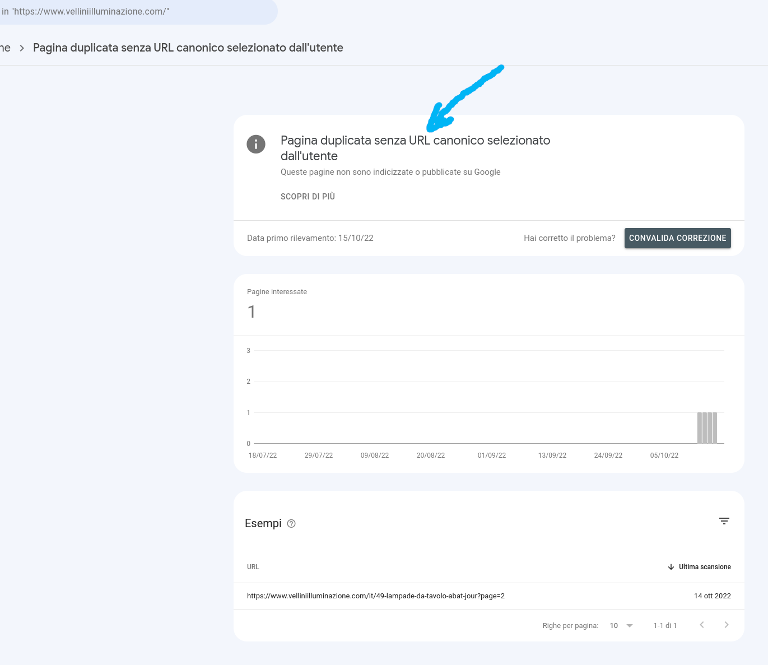Sort the URL column in the table
768x665 pixels.
(x=253, y=567)
